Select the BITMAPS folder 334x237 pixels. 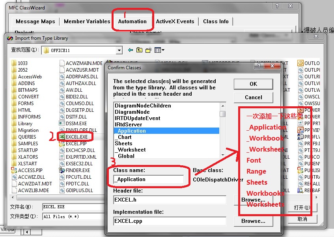[x=25, y=90]
